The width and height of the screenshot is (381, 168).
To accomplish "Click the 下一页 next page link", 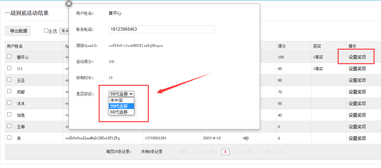I will tap(245, 152).
